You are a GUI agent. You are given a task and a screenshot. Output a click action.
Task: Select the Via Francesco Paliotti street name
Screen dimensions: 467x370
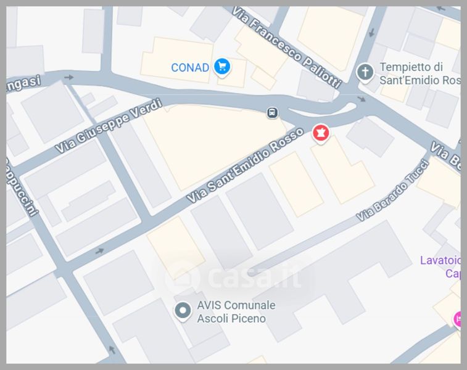coord(286,47)
